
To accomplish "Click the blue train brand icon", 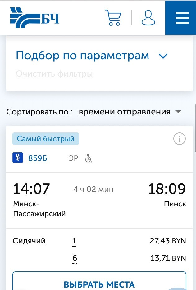I will coord(18,158).
